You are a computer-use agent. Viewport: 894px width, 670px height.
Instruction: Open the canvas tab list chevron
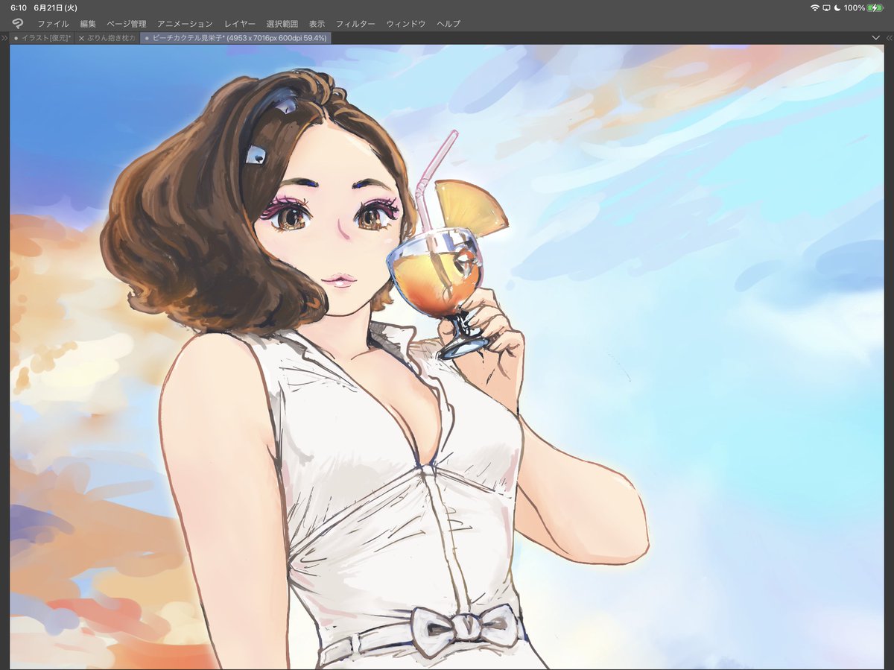[875, 37]
